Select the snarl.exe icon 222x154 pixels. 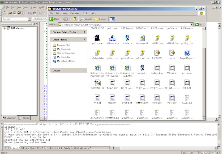click(x=127, y=38)
